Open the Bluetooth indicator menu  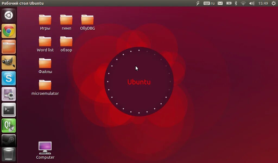[x=236, y=3]
